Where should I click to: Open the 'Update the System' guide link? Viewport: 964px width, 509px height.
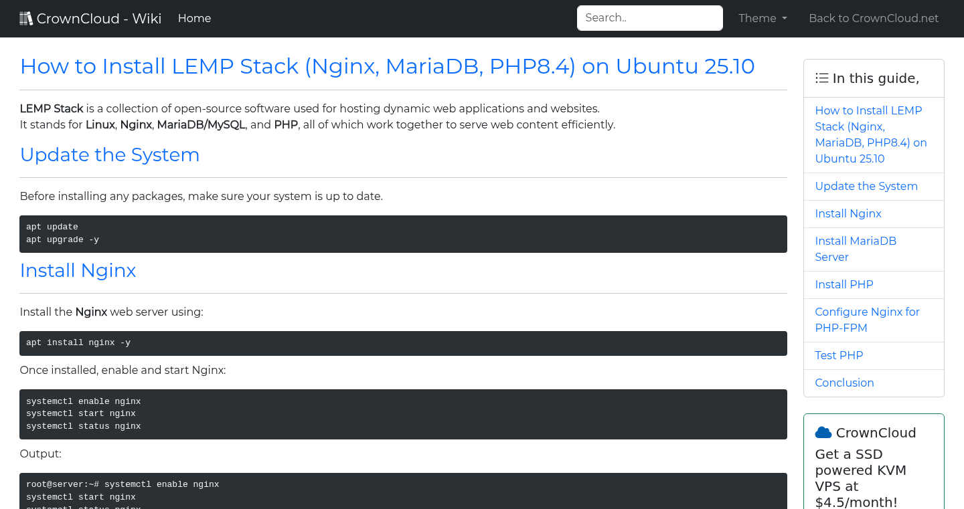866,186
